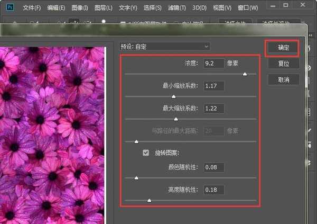Click the 亮度随机性 slider handle
The image size is (317, 224).
[149, 200]
